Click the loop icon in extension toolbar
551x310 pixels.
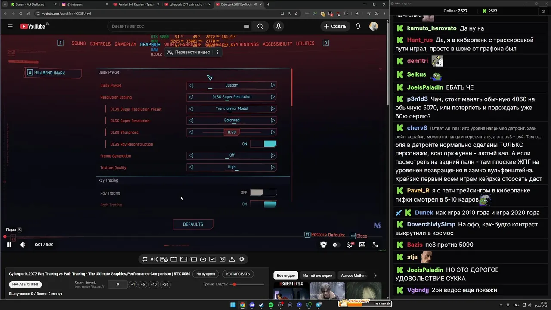coord(145,259)
